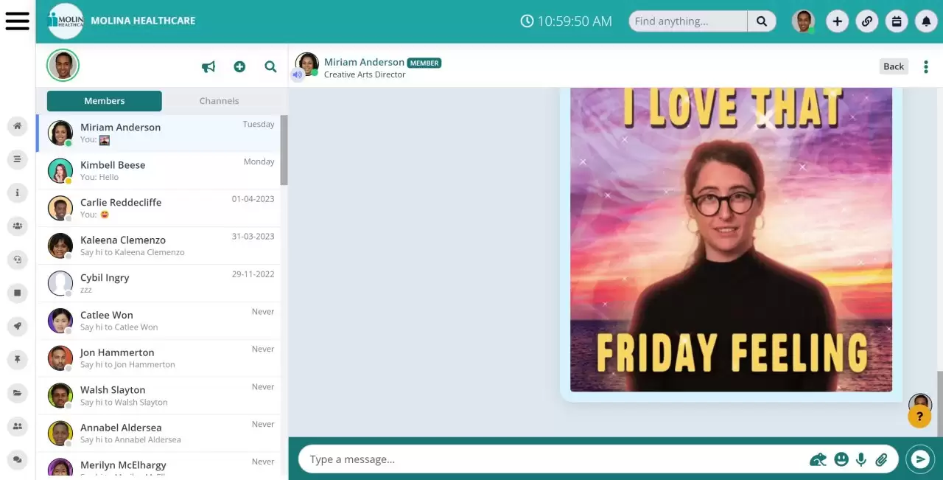Open the Calendar icon in the top bar
This screenshot has height=480, width=943.
[897, 21]
